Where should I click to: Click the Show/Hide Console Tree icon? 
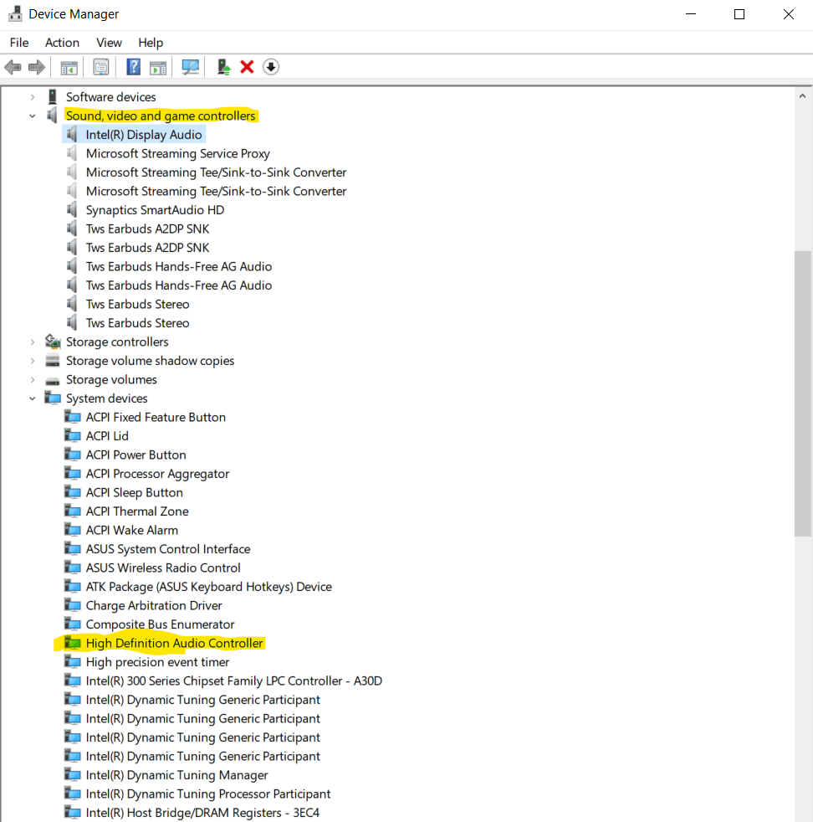pos(69,67)
